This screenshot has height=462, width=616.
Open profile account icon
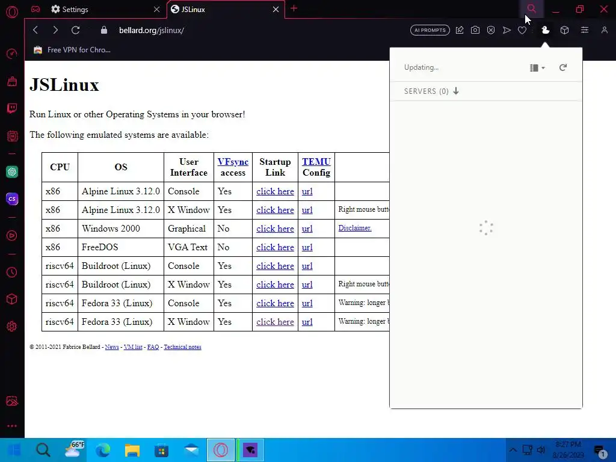click(x=604, y=30)
